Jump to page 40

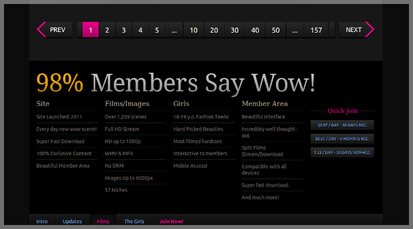(x=255, y=30)
